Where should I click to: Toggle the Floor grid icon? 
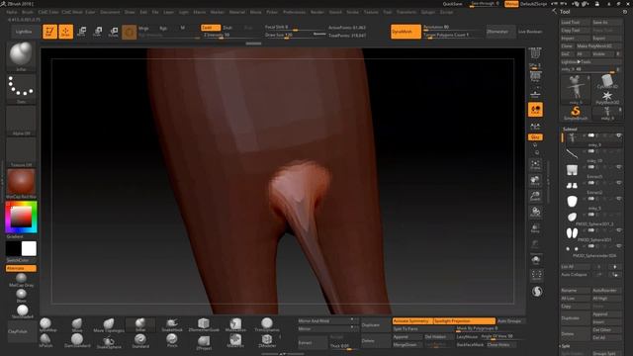pyautogui.click(x=535, y=94)
